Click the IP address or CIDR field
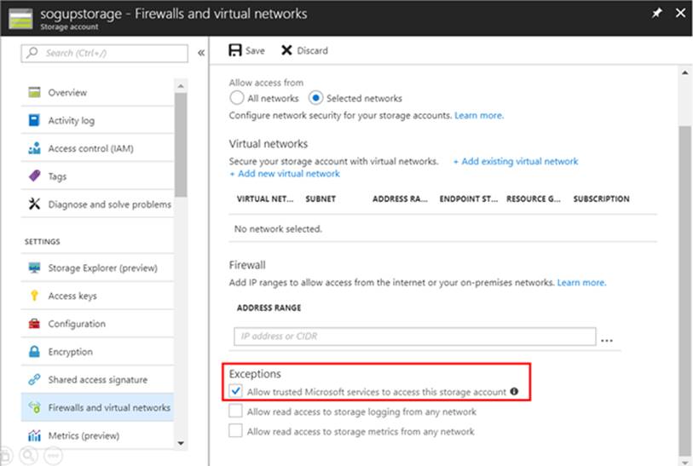693x466 pixels. pyautogui.click(x=413, y=337)
